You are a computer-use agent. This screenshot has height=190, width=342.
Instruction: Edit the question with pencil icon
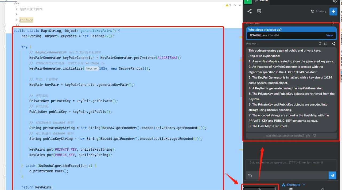coord(333,23)
